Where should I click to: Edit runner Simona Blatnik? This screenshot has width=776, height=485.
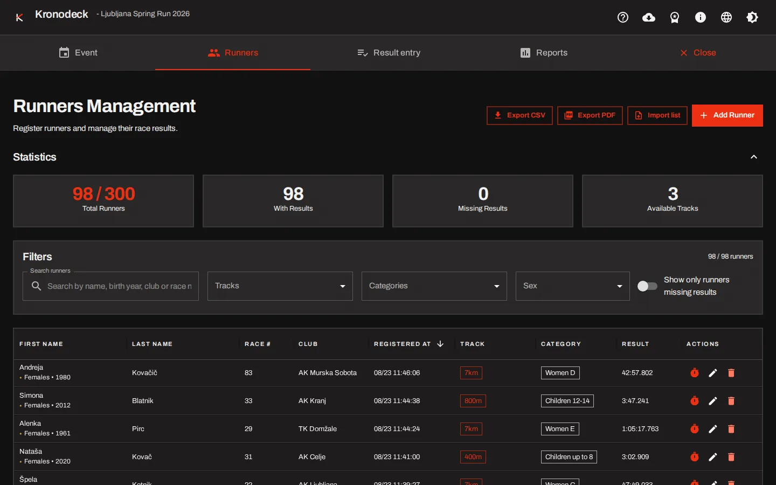click(x=713, y=401)
